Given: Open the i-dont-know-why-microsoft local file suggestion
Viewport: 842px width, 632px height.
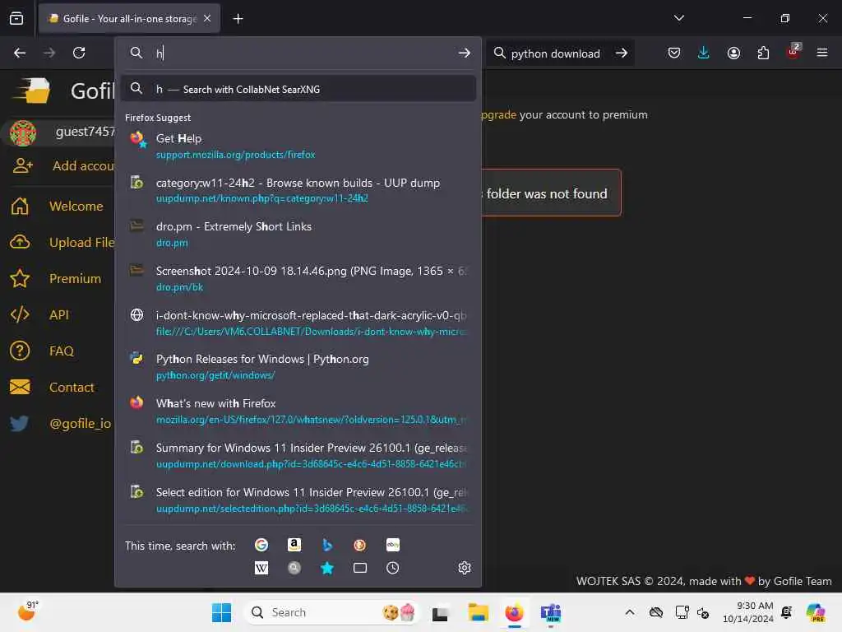Looking at the screenshot, I should click(x=298, y=323).
